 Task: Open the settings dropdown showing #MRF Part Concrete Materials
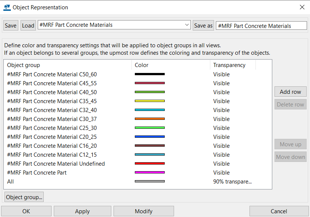click(114, 25)
